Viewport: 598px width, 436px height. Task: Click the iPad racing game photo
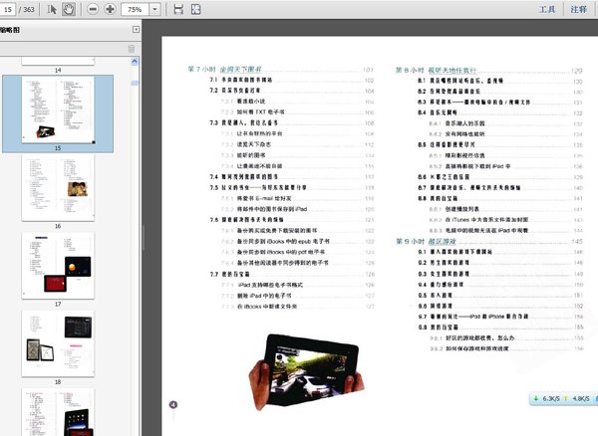pos(307,372)
